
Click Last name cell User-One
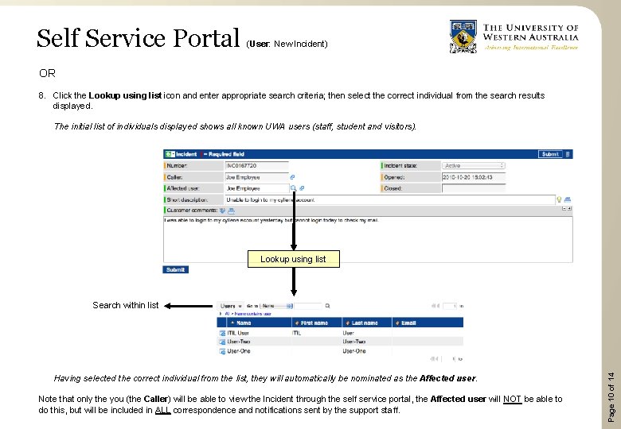click(354, 351)
